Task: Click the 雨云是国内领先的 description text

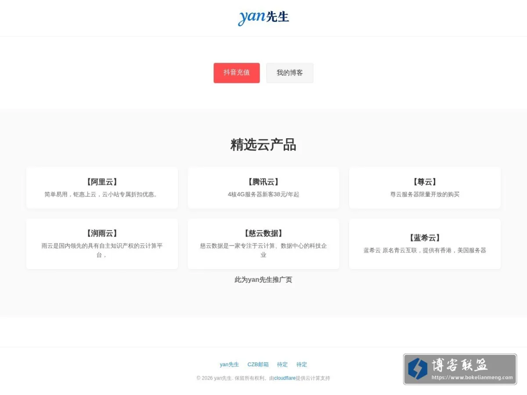Action: coord(102,250)
